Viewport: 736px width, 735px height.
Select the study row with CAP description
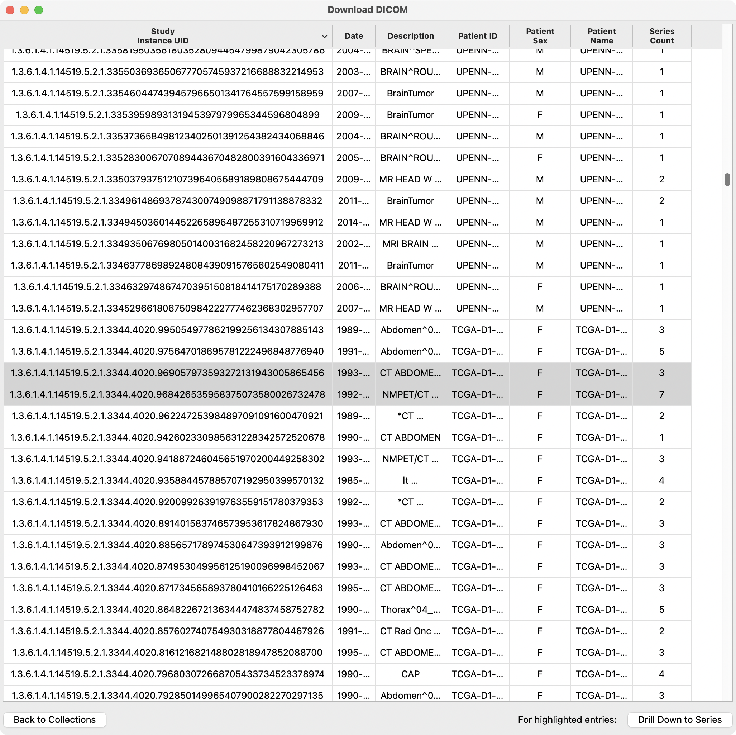[x=410, y=674]
